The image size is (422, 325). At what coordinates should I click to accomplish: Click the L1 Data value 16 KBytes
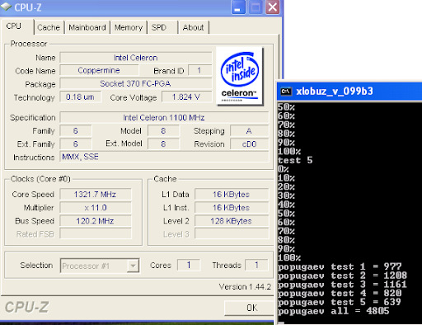(x=232, y=195)
